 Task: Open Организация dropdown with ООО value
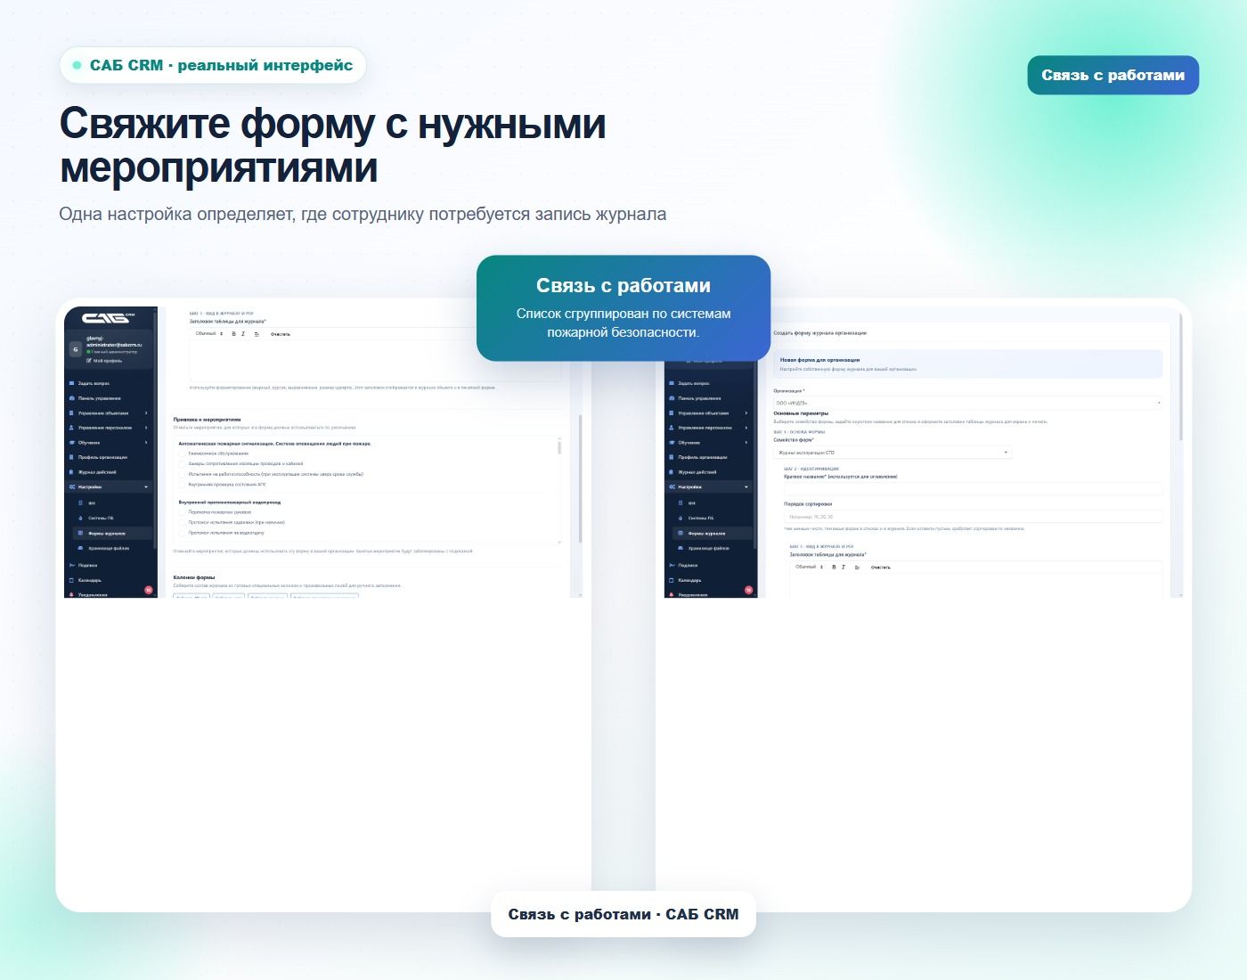click(968, 403)
